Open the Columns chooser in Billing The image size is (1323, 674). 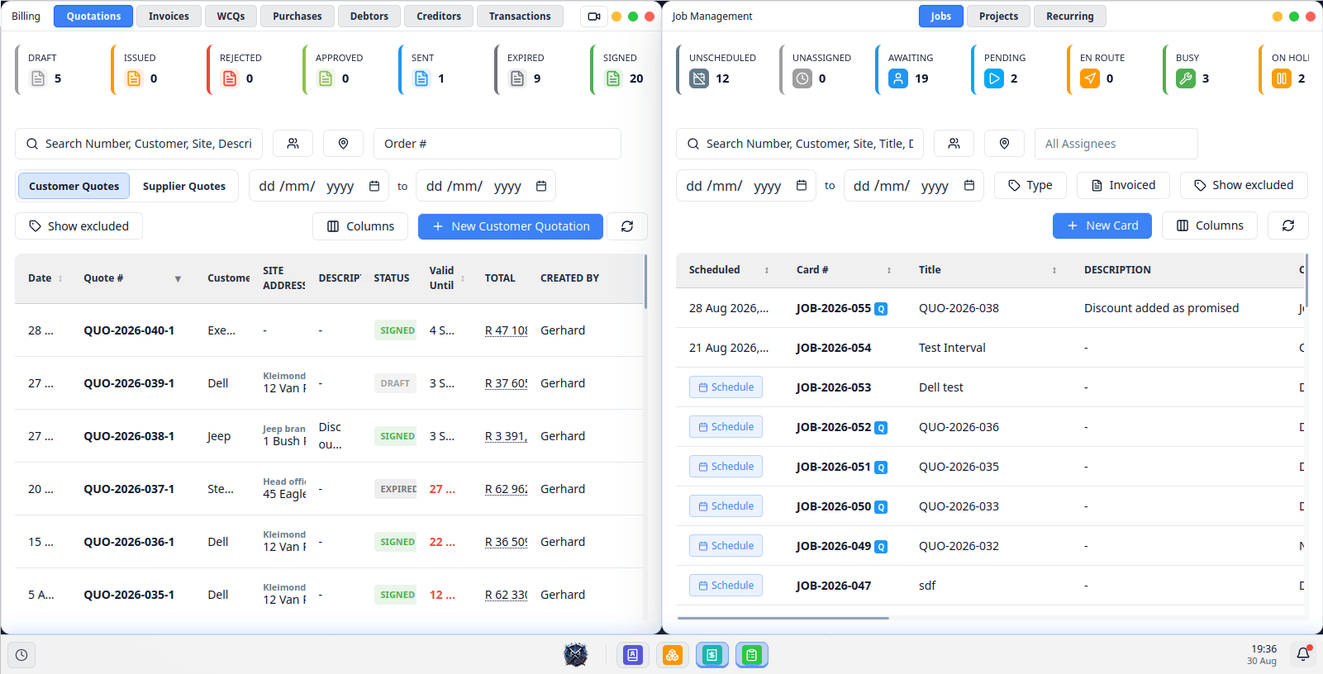tap(360, 226)
